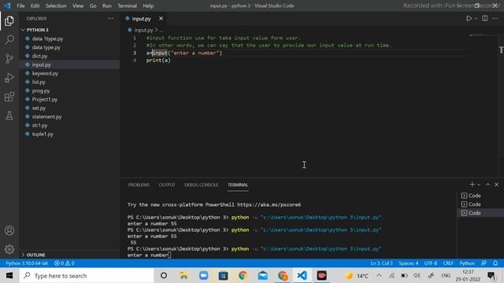Screen dimensions: 504x283
Task: Select the third highlighted Code terminal
Action: tap(480, 213)
